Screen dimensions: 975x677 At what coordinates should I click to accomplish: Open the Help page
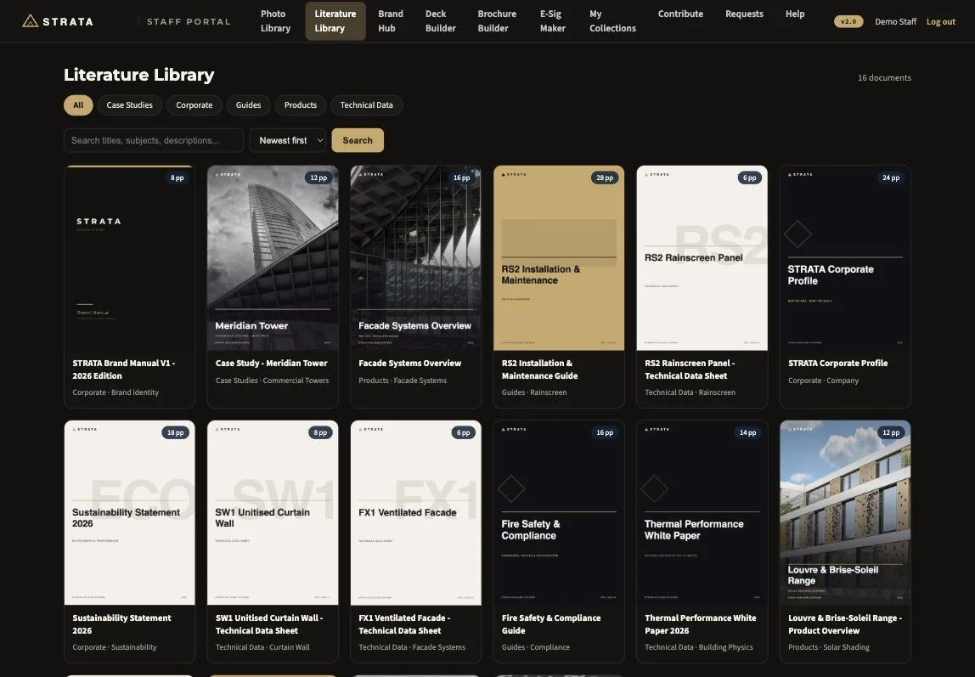[x=795, y=14]
